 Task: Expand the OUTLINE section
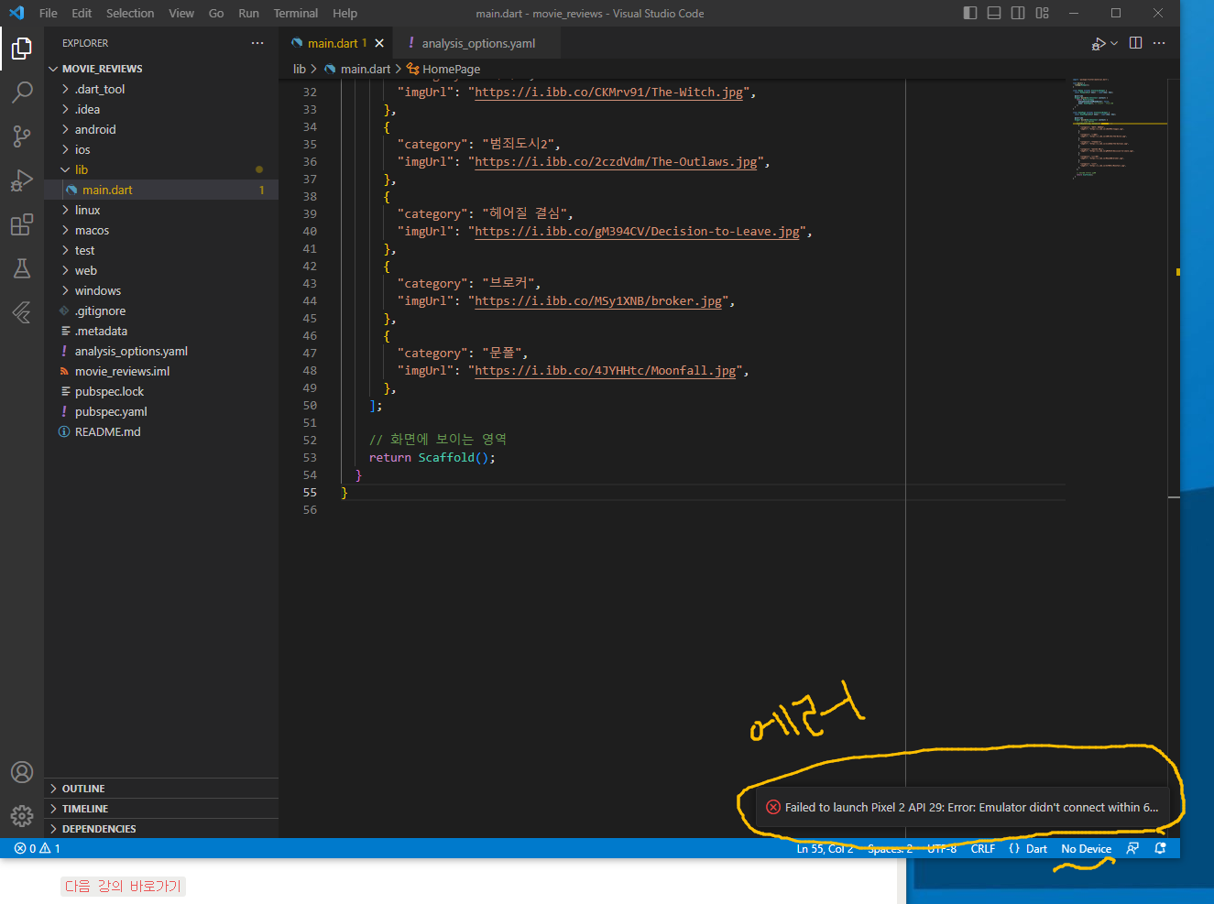(x=161, y=789)
